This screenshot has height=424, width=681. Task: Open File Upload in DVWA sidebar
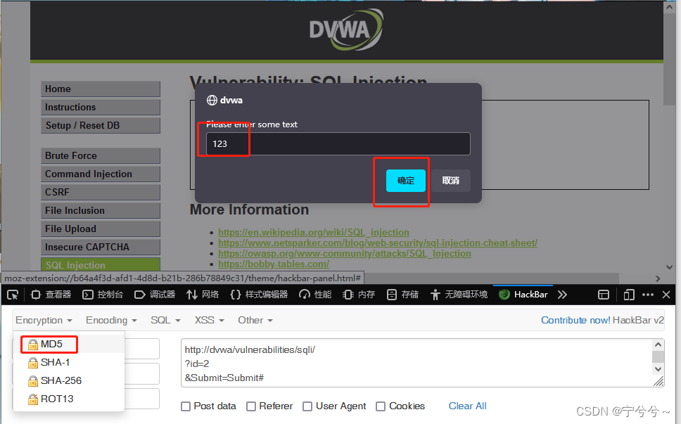pos(101,229)
